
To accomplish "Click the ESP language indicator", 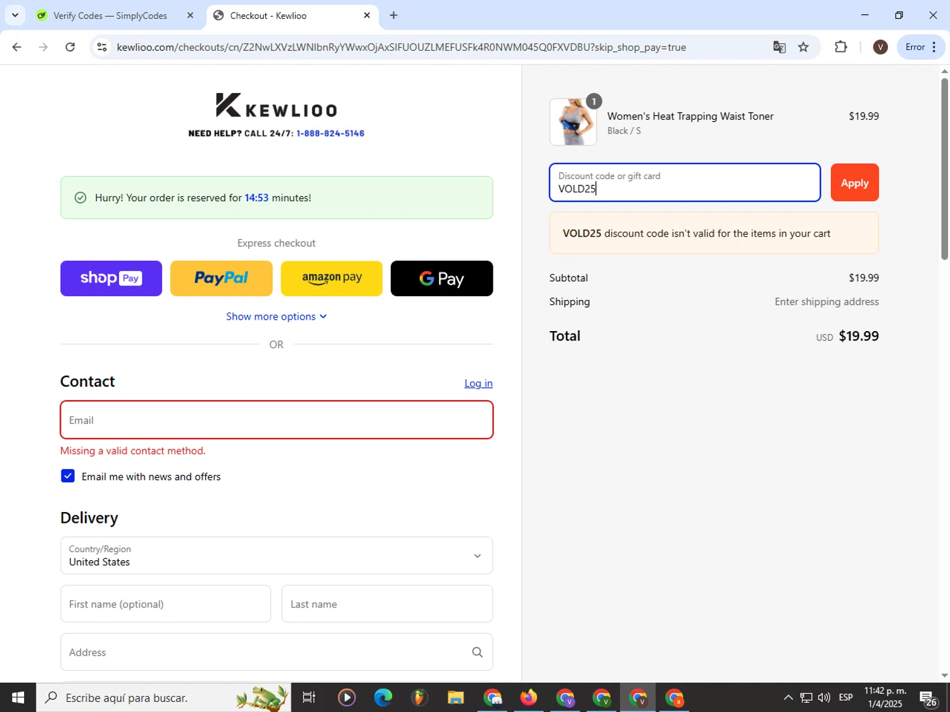I will coord(845,697).
